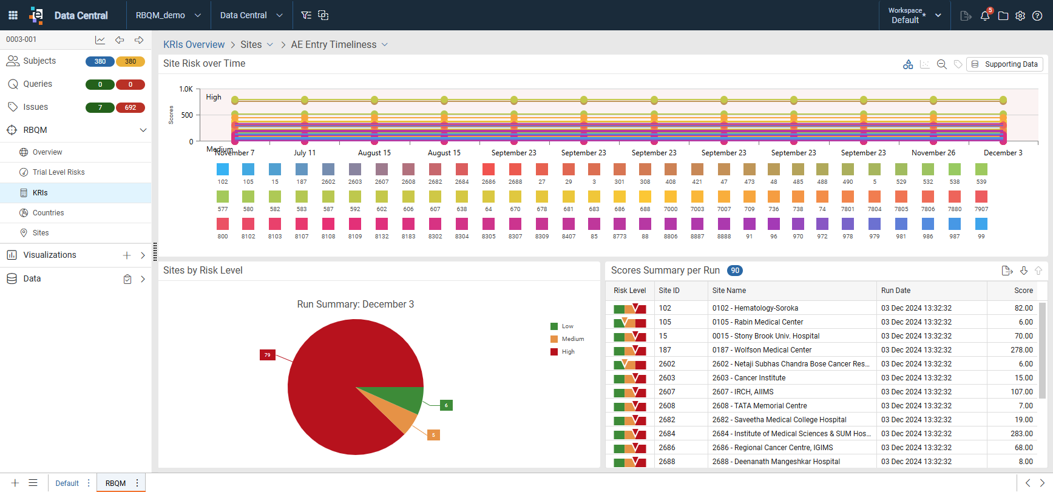This screenshot has width=1053, height=492.
Task: Select site 8888 color swatch
Action: (x=723, y=224)
